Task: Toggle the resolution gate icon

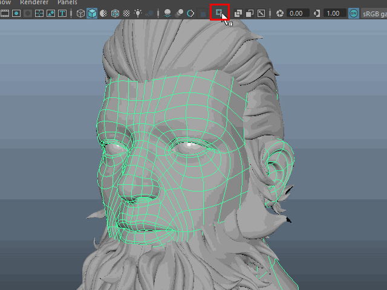Action: 16,13
